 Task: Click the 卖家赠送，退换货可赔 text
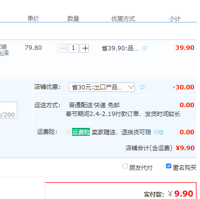(x=121, y=132)
